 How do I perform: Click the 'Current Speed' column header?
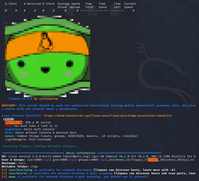pyautogui.click(x=130, y=5)
